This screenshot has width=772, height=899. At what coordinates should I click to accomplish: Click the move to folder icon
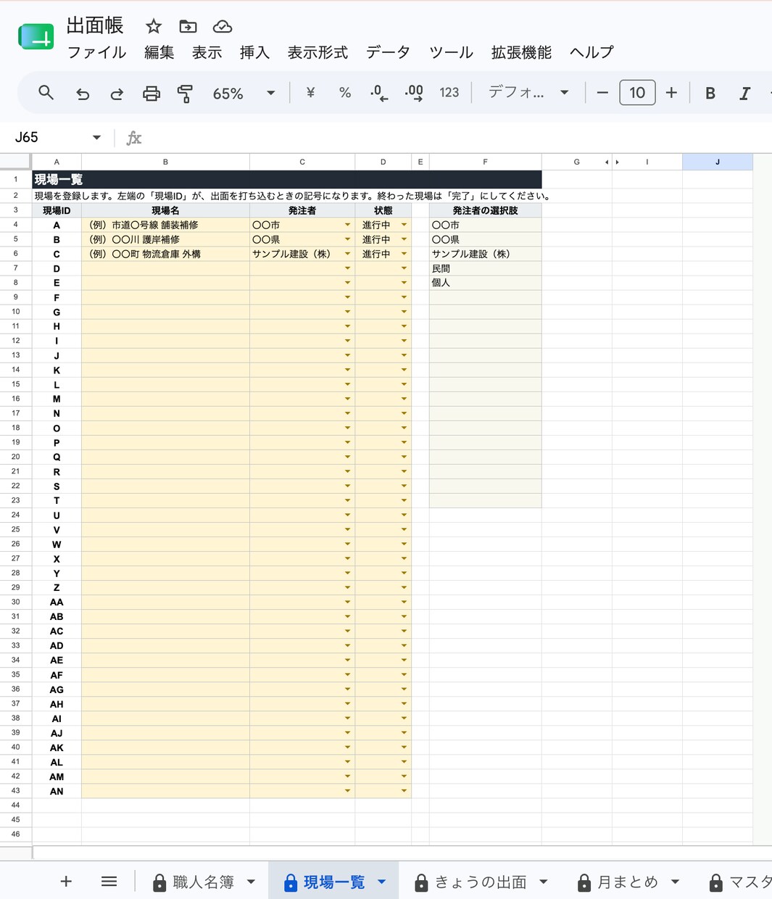(188, 27)
